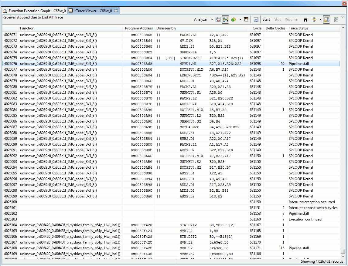The height and width of the screenshot is (266, 348).
Task: Open the Analyze dropdown arrow
Action: point(212,19)
